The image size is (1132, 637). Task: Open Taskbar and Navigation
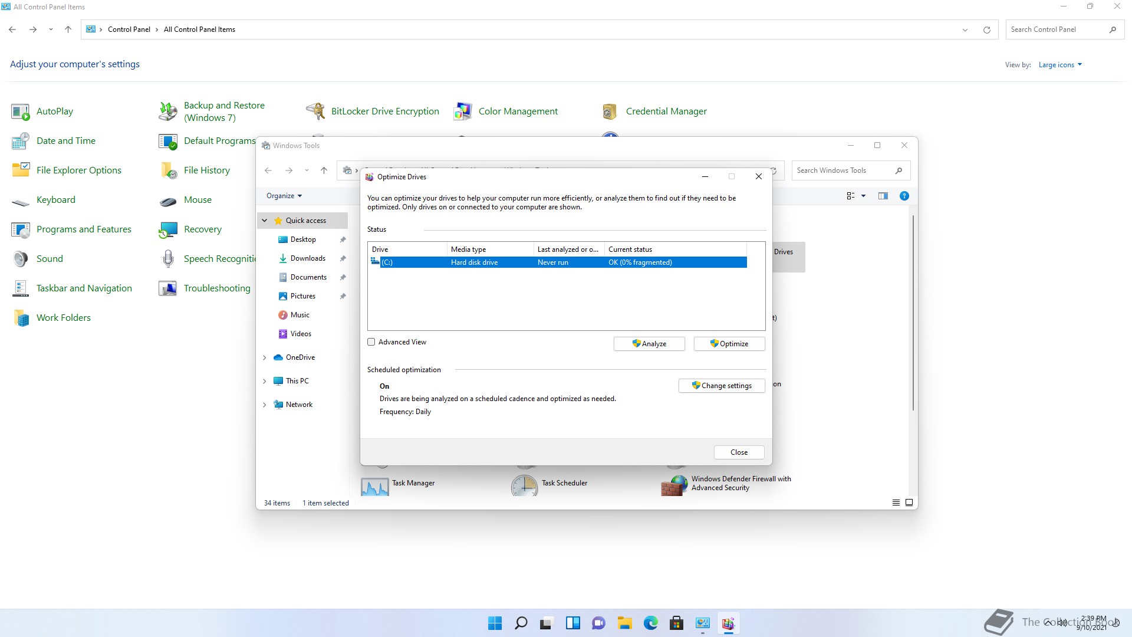[71, 288]
